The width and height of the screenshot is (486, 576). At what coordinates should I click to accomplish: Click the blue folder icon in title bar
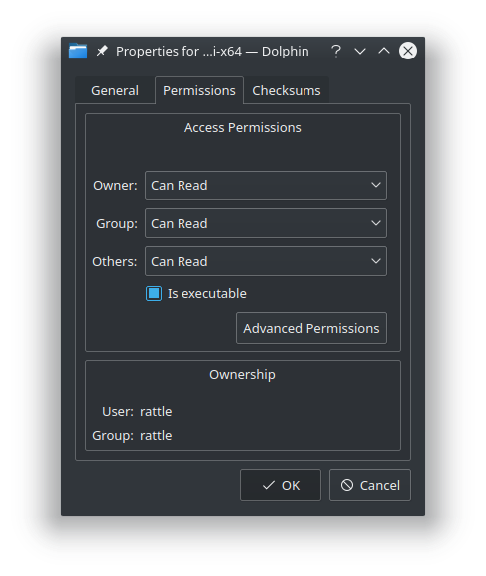click(x=78, y=51)
